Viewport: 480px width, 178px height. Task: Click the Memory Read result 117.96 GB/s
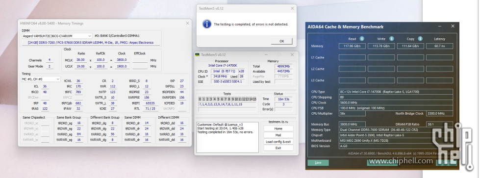pos(352,46)
